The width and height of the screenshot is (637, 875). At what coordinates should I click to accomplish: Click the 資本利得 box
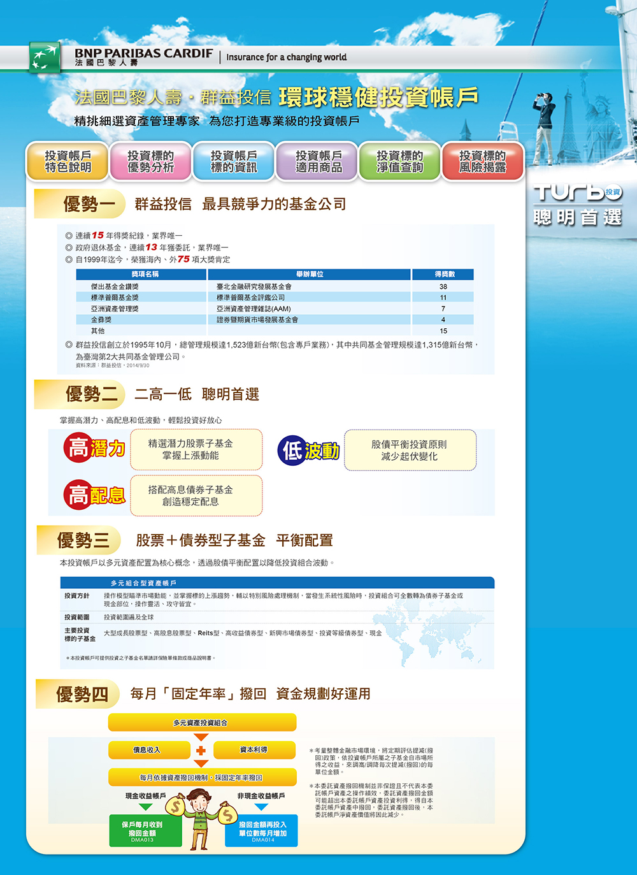(254, 749)
